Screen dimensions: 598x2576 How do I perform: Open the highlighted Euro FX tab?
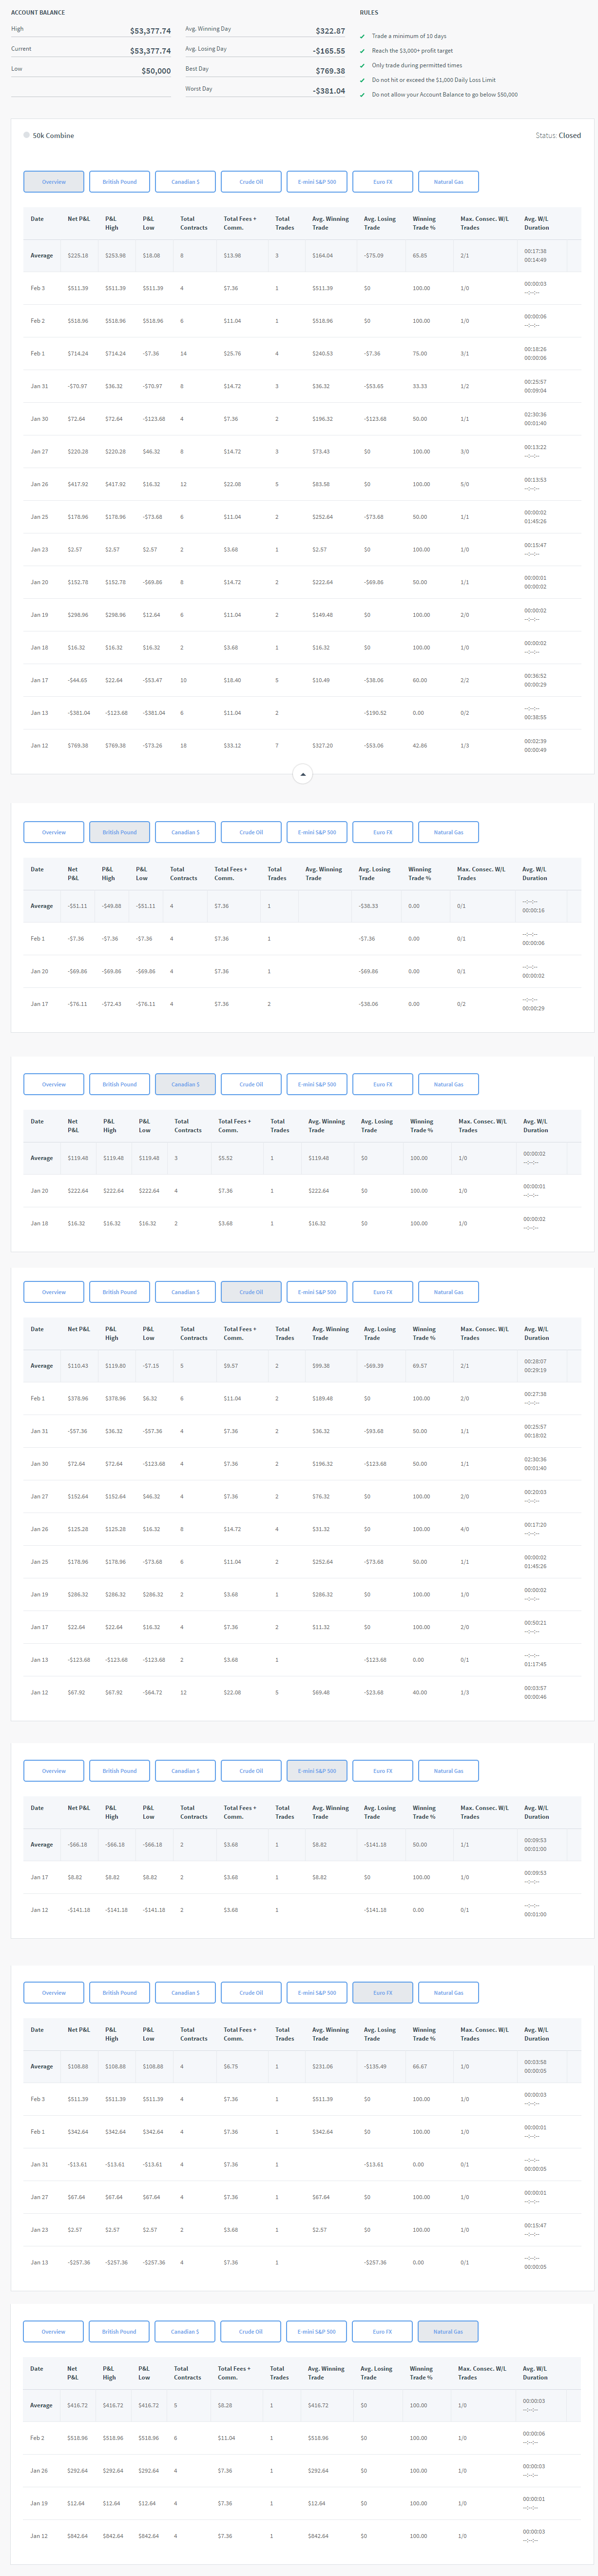click(382, 1993)
